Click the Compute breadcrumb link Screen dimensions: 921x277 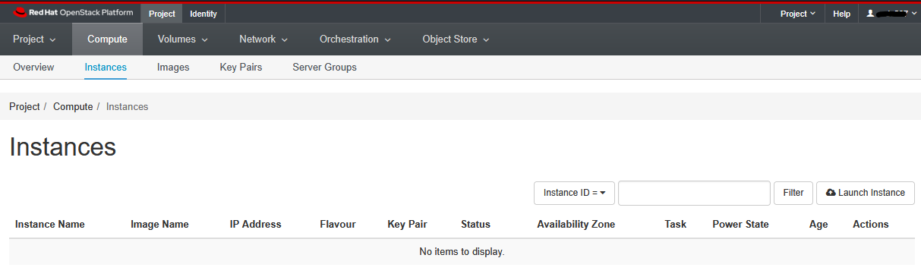[x=73, y=107]
